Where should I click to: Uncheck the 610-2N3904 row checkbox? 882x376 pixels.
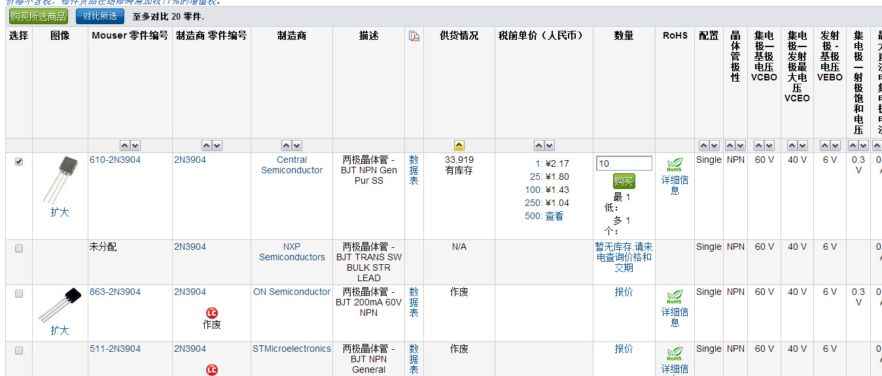pyautogui.click(x=19, y=162)
